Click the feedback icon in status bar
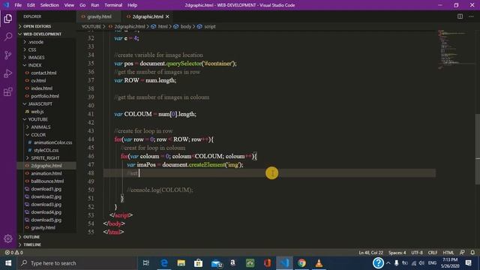480x270 pixels. 462,253
